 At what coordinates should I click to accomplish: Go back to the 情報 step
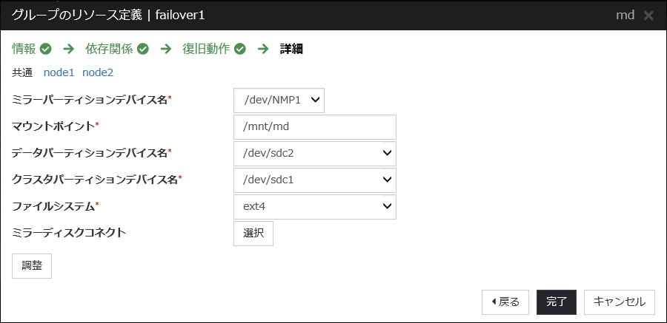[x=24, y=50]
